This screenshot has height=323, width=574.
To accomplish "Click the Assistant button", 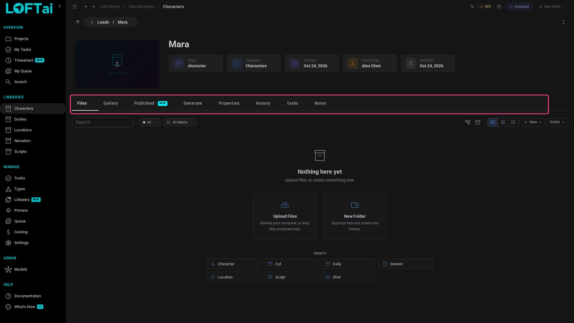I will 519,7.
